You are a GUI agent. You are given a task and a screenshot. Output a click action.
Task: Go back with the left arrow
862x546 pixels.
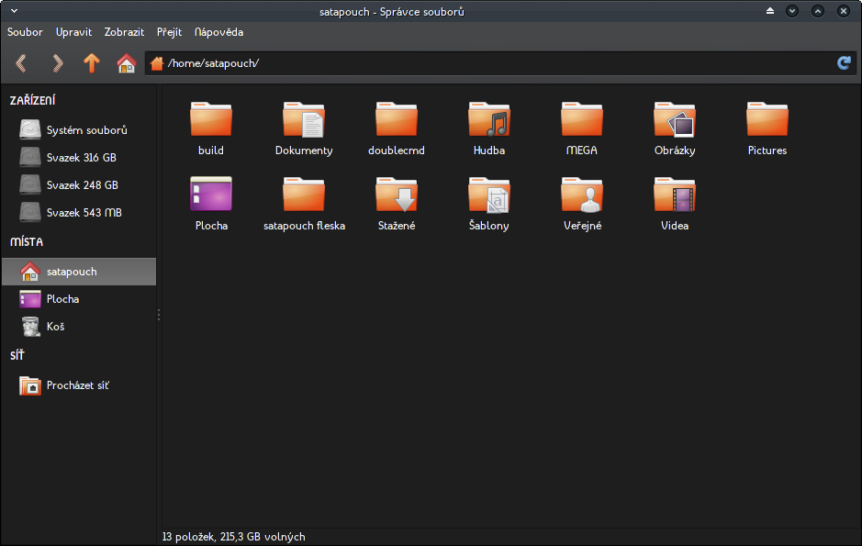(21, 63)
